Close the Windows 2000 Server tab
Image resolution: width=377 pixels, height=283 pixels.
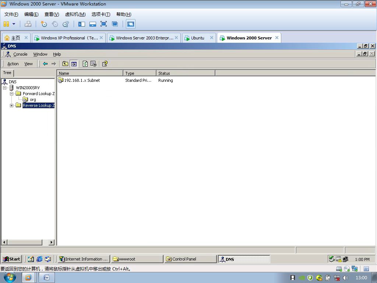(277, 38)
